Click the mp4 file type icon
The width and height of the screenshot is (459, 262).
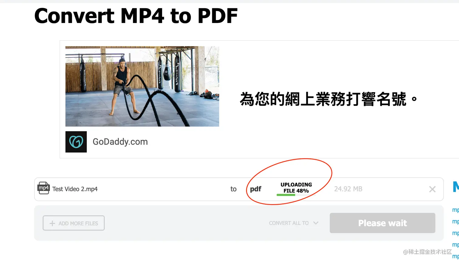43,188
